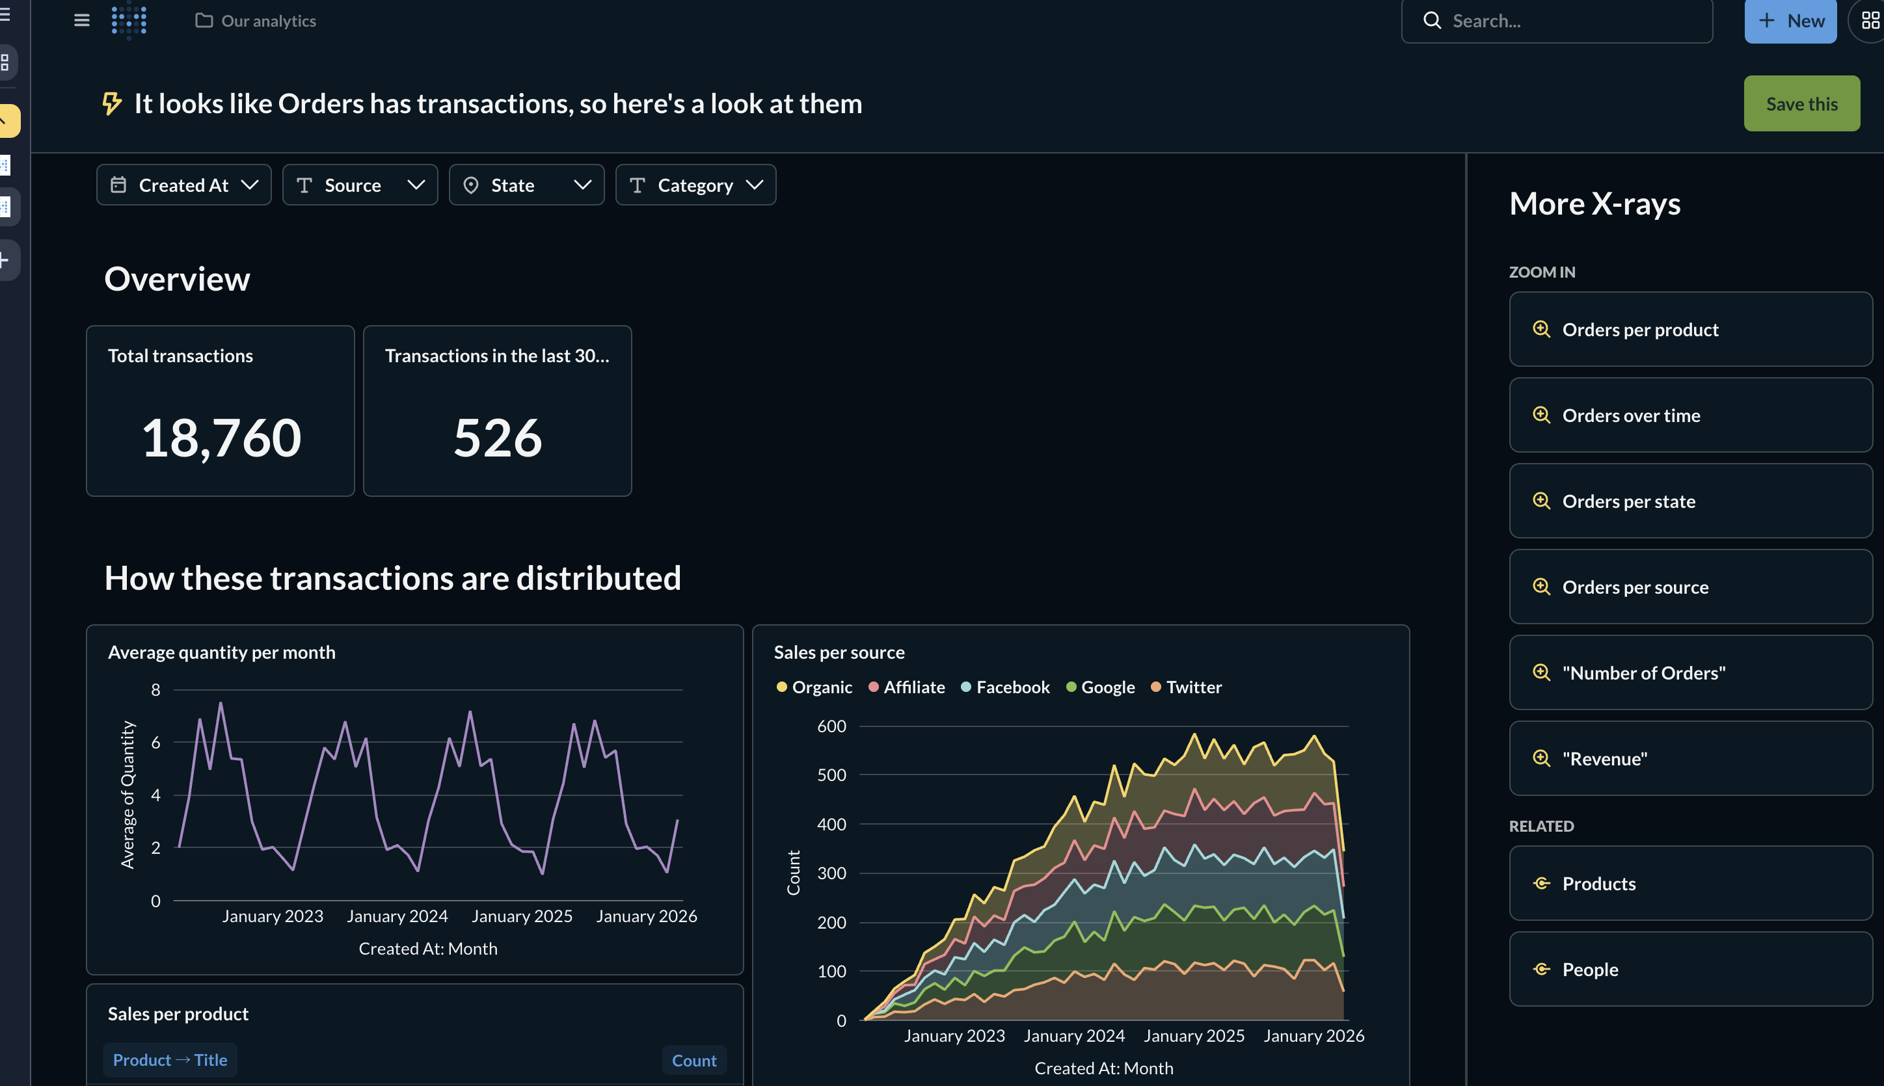1884x1086 pixels.
Task: Open the apps grid icon
Action: (x=1870, y=21)
